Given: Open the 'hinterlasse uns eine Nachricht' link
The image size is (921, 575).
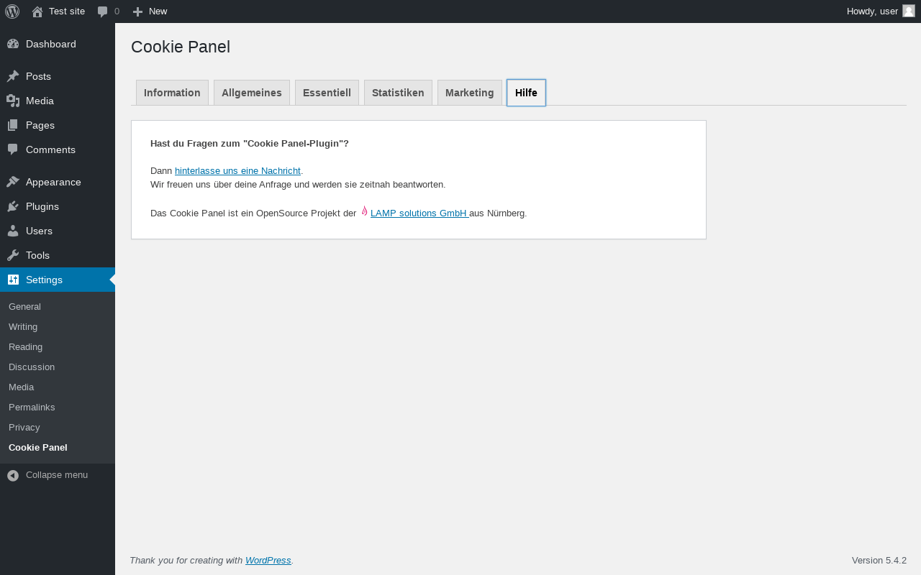Looking at the screenshot, I should 237,170.
